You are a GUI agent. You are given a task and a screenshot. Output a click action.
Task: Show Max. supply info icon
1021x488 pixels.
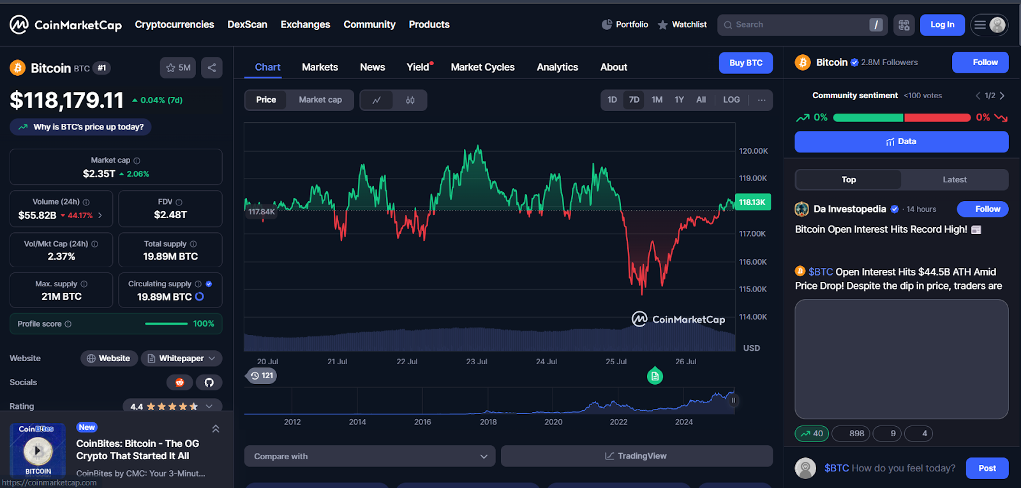[x=84, y=284]
